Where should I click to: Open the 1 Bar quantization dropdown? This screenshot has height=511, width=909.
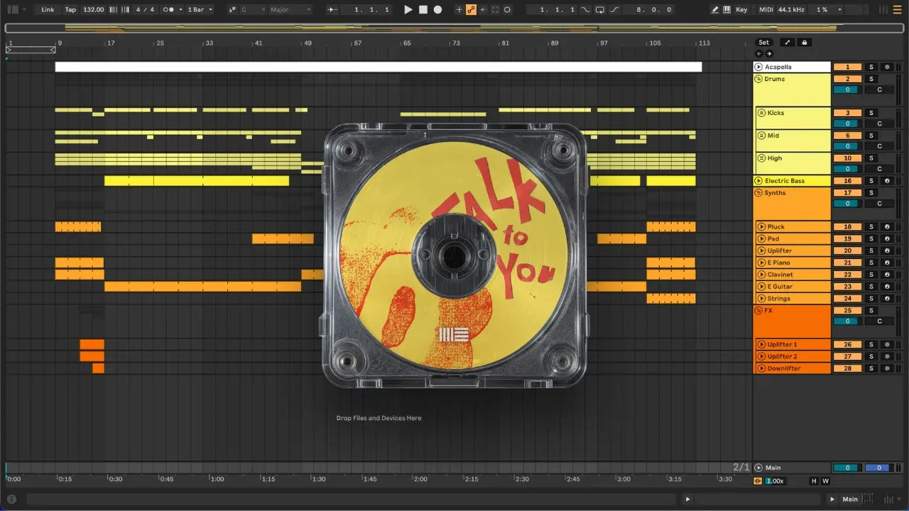(200, 10)
